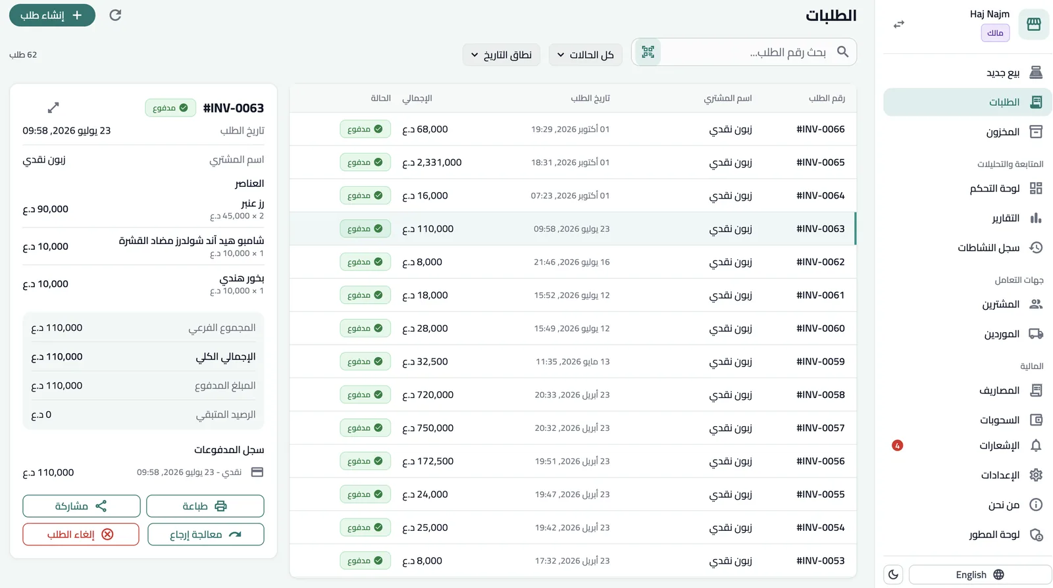This screenshot has height=588, width=1053.
Task: Switch language to English
Action: click(980, 575)
